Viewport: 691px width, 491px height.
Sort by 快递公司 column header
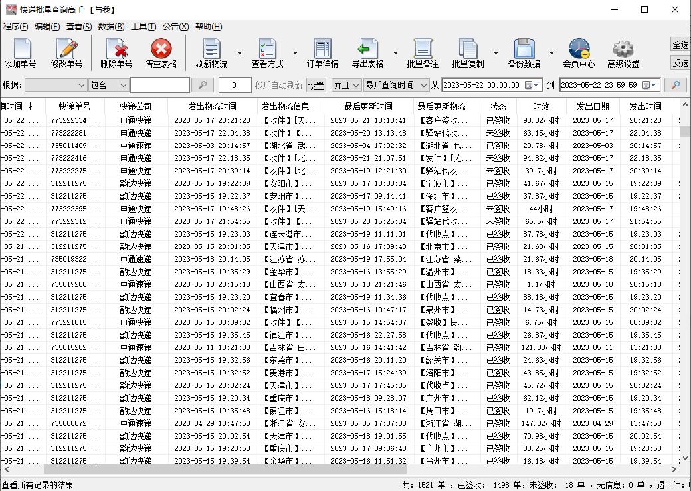(x=136, y=106)
